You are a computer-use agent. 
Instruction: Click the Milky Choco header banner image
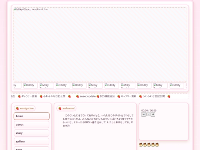[x=100, y=45]
